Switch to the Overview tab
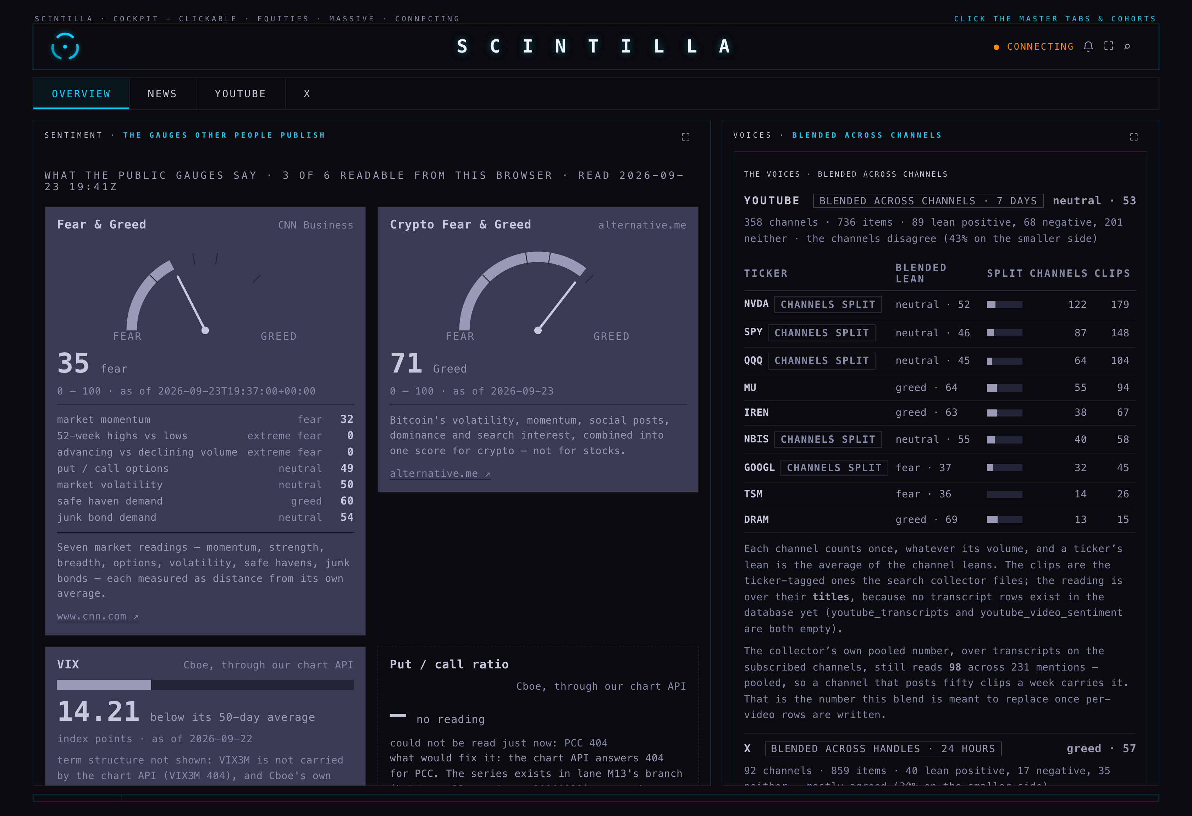 point(81,94)
